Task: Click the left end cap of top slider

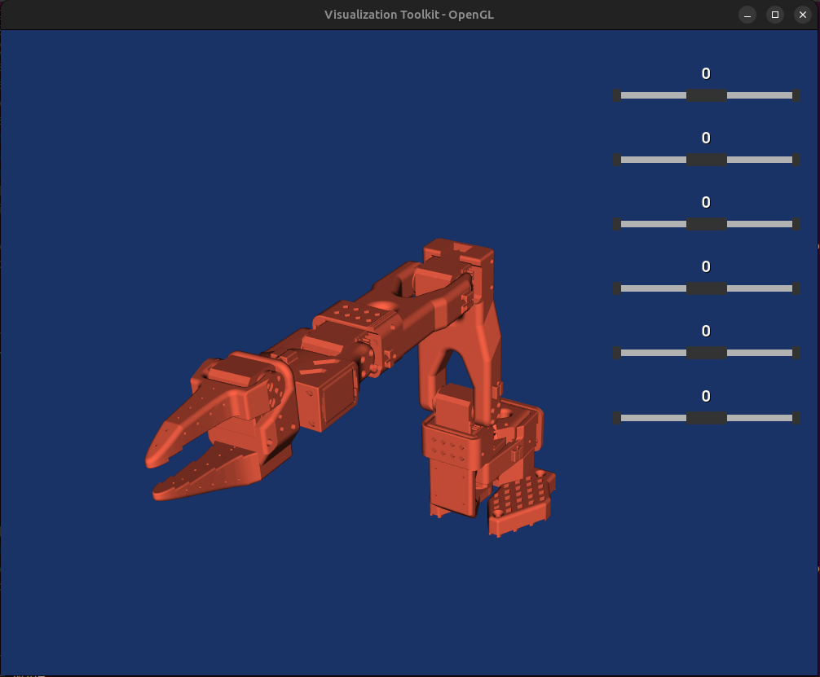Action: (617, 95)
